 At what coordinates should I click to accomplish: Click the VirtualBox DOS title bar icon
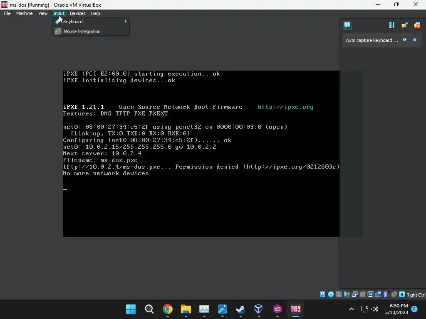[4, 5]
